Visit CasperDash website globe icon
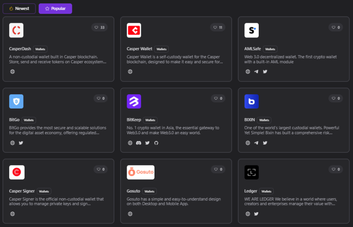Screen dimensions: 353x227 (x=12, y=72)
